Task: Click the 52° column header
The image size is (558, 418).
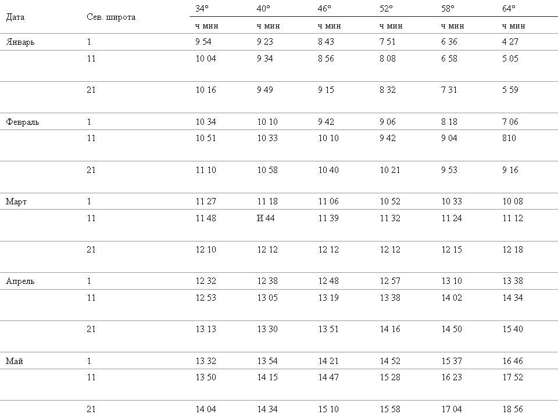Action: tap(386, 9)
